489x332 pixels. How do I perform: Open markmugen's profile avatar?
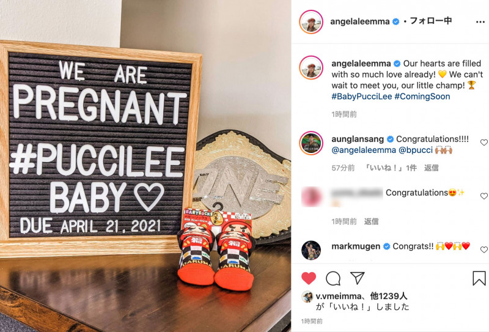click(x=311, y=250)
